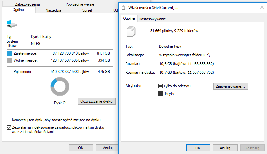This screenshot has height=154, width=267.
Task: Switch to the Sprzęt tab
Action: [87, 10]
